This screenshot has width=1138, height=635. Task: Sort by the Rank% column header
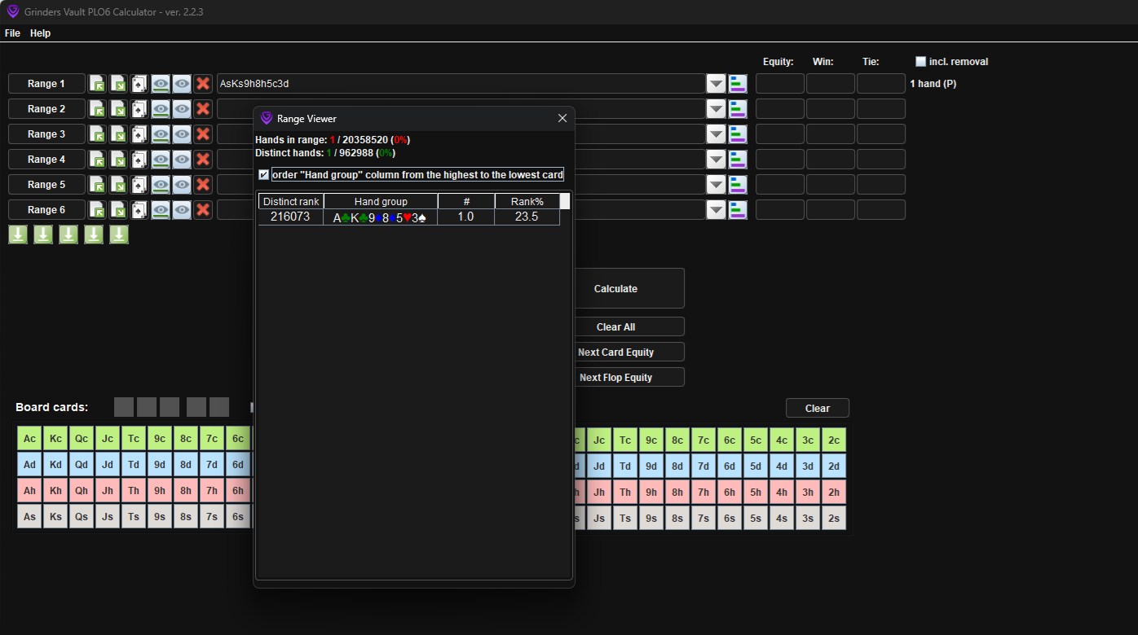click(x=527, y=201)
